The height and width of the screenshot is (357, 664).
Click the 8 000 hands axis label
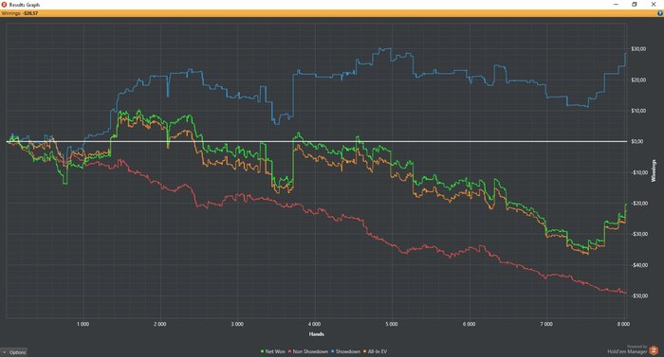click(623, 325)
